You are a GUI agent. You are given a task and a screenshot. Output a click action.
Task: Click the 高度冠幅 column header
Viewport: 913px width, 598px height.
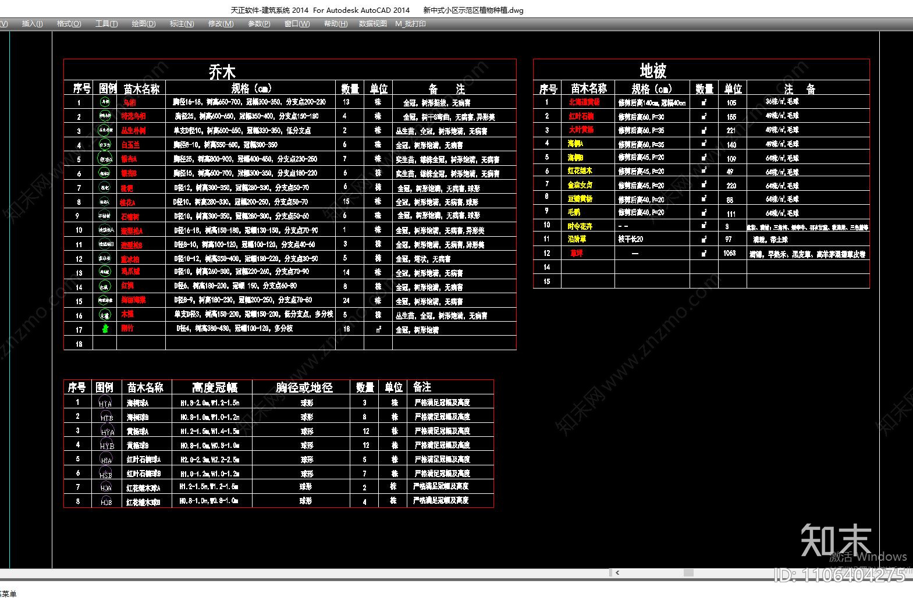[215, 387]
